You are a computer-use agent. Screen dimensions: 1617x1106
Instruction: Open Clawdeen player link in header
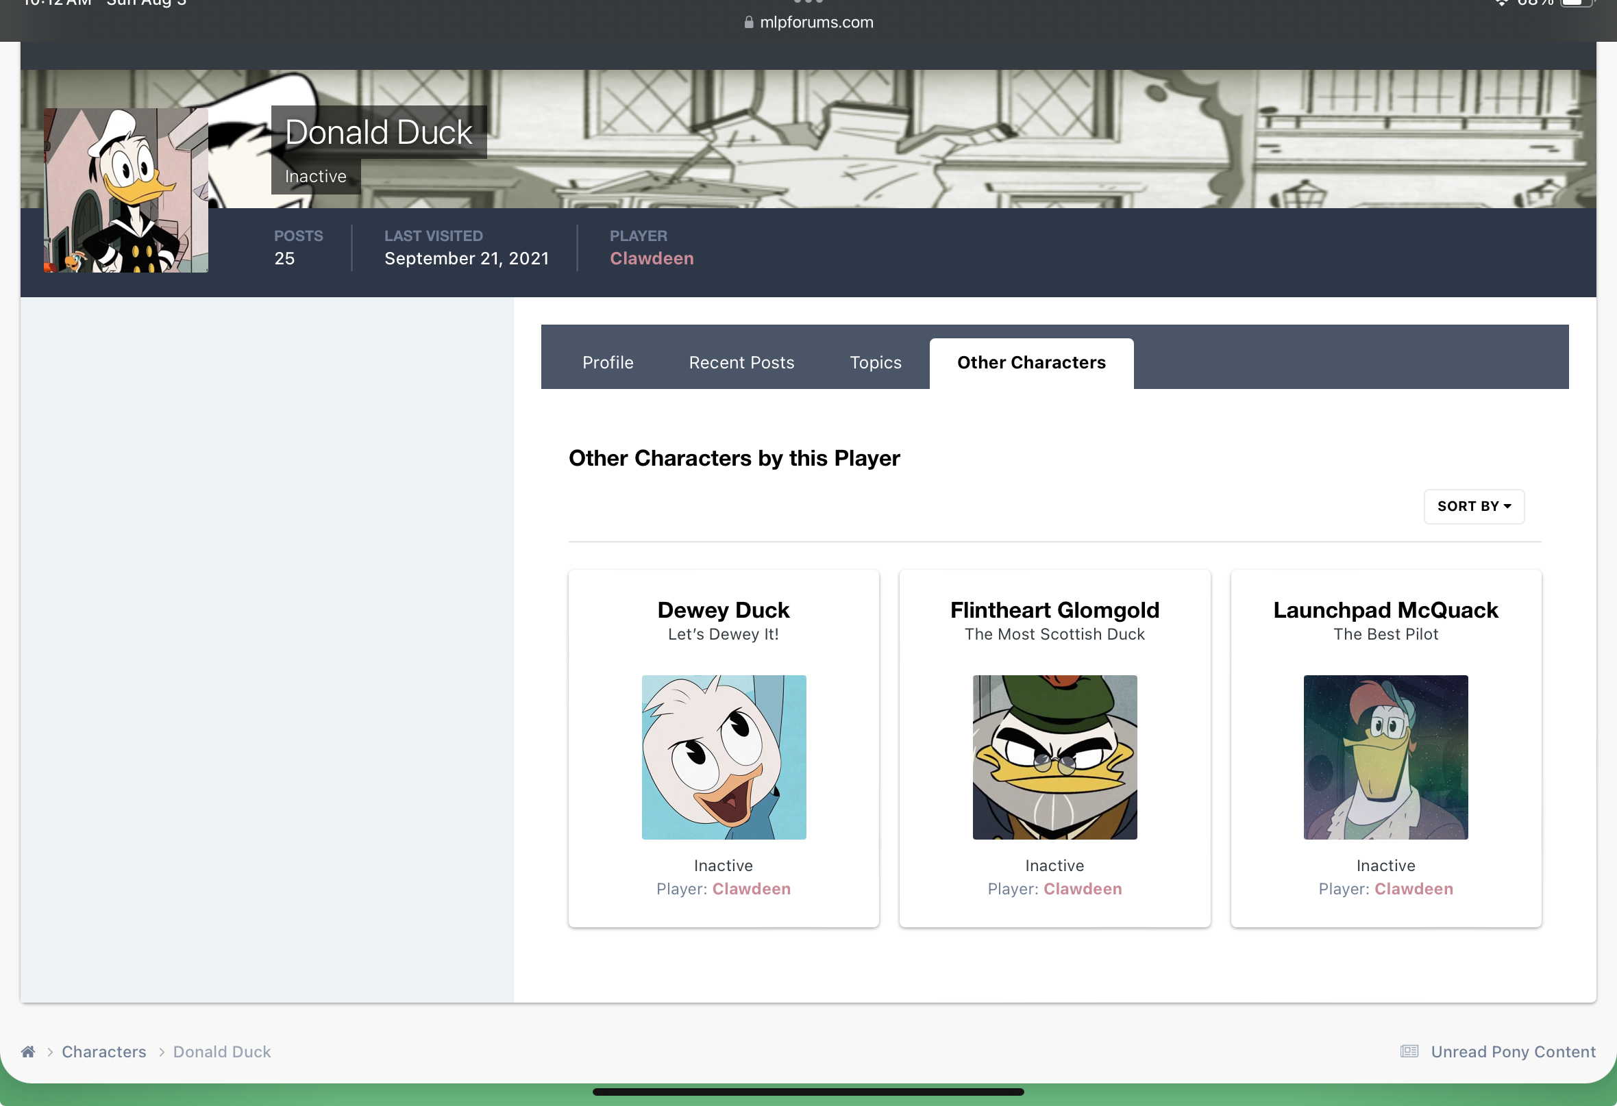651,258
